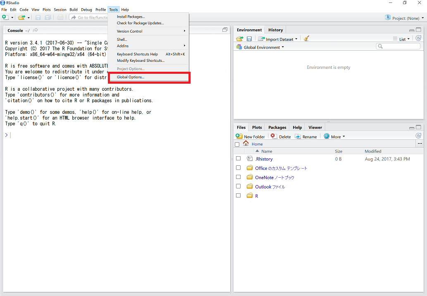Click the folder icon beside the R folder

[250, 195]
